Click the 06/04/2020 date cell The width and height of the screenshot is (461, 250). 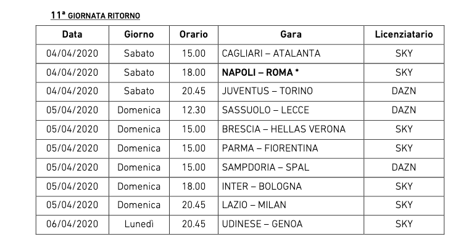(72, 224)
